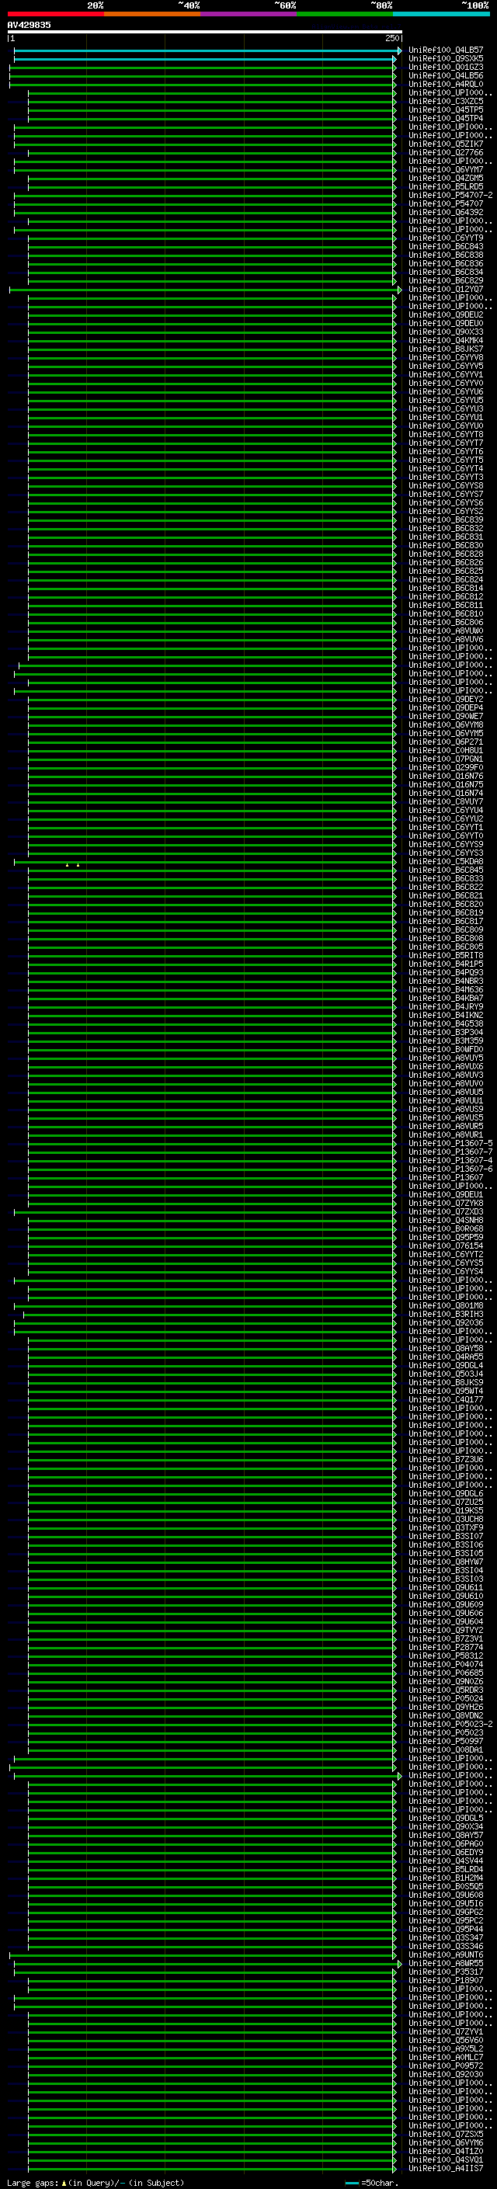The height and width of the screenshot is (2189, 497).
Task: Select hit UniRef100_Q4LB56
Action: point(446,75)
